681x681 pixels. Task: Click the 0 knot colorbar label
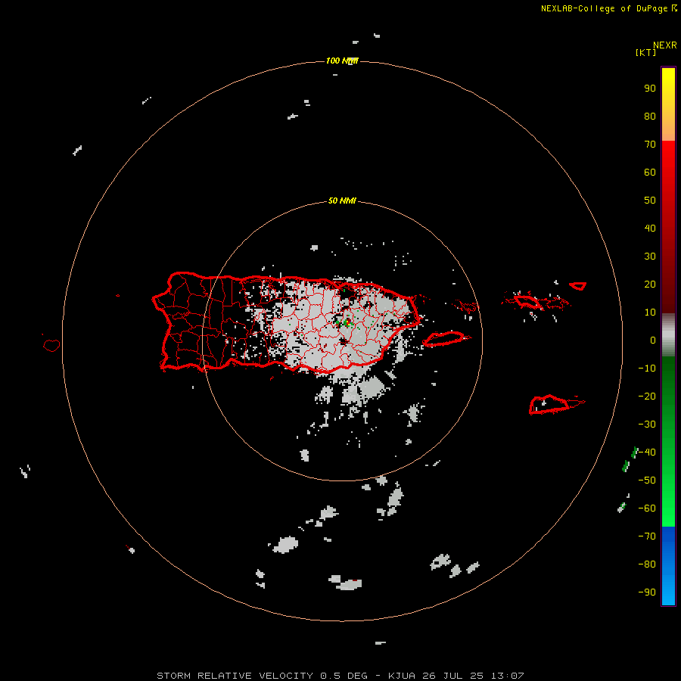(x=653, y=340)
